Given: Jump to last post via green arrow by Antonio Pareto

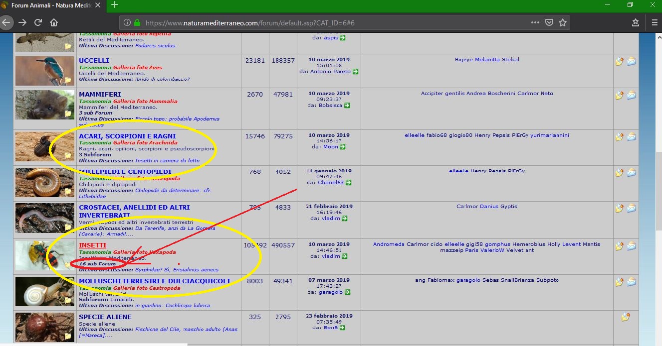Looking at the screenshot, I should tap(356, 72).
